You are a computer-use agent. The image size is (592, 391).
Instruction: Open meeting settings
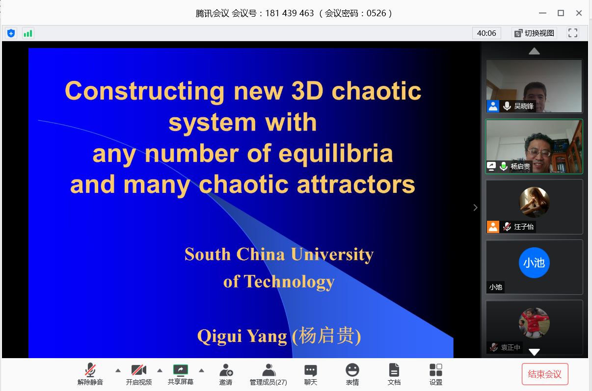(x=435, y=374)
